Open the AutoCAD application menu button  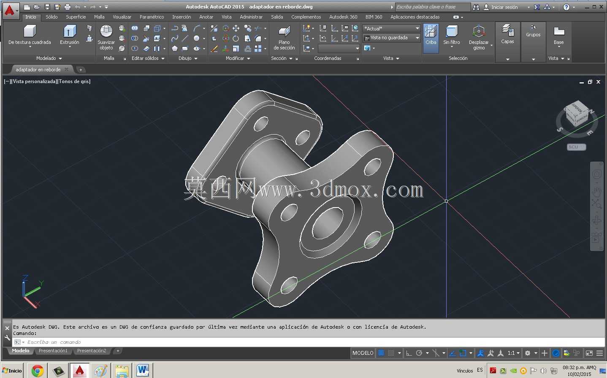click(10, 10)
